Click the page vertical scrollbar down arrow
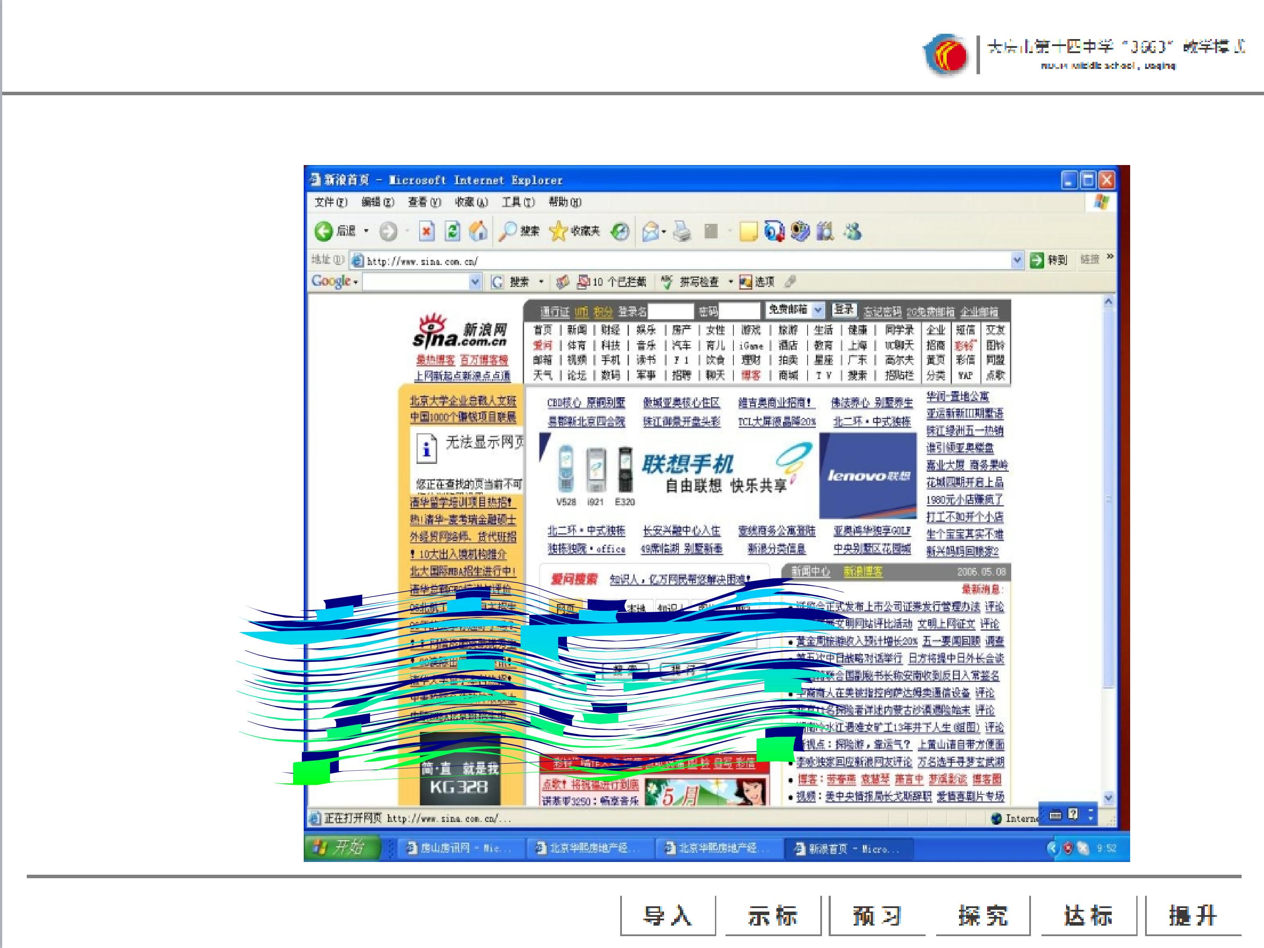This screenshot has width=1264, height=948. click(x=1108, y=798)
